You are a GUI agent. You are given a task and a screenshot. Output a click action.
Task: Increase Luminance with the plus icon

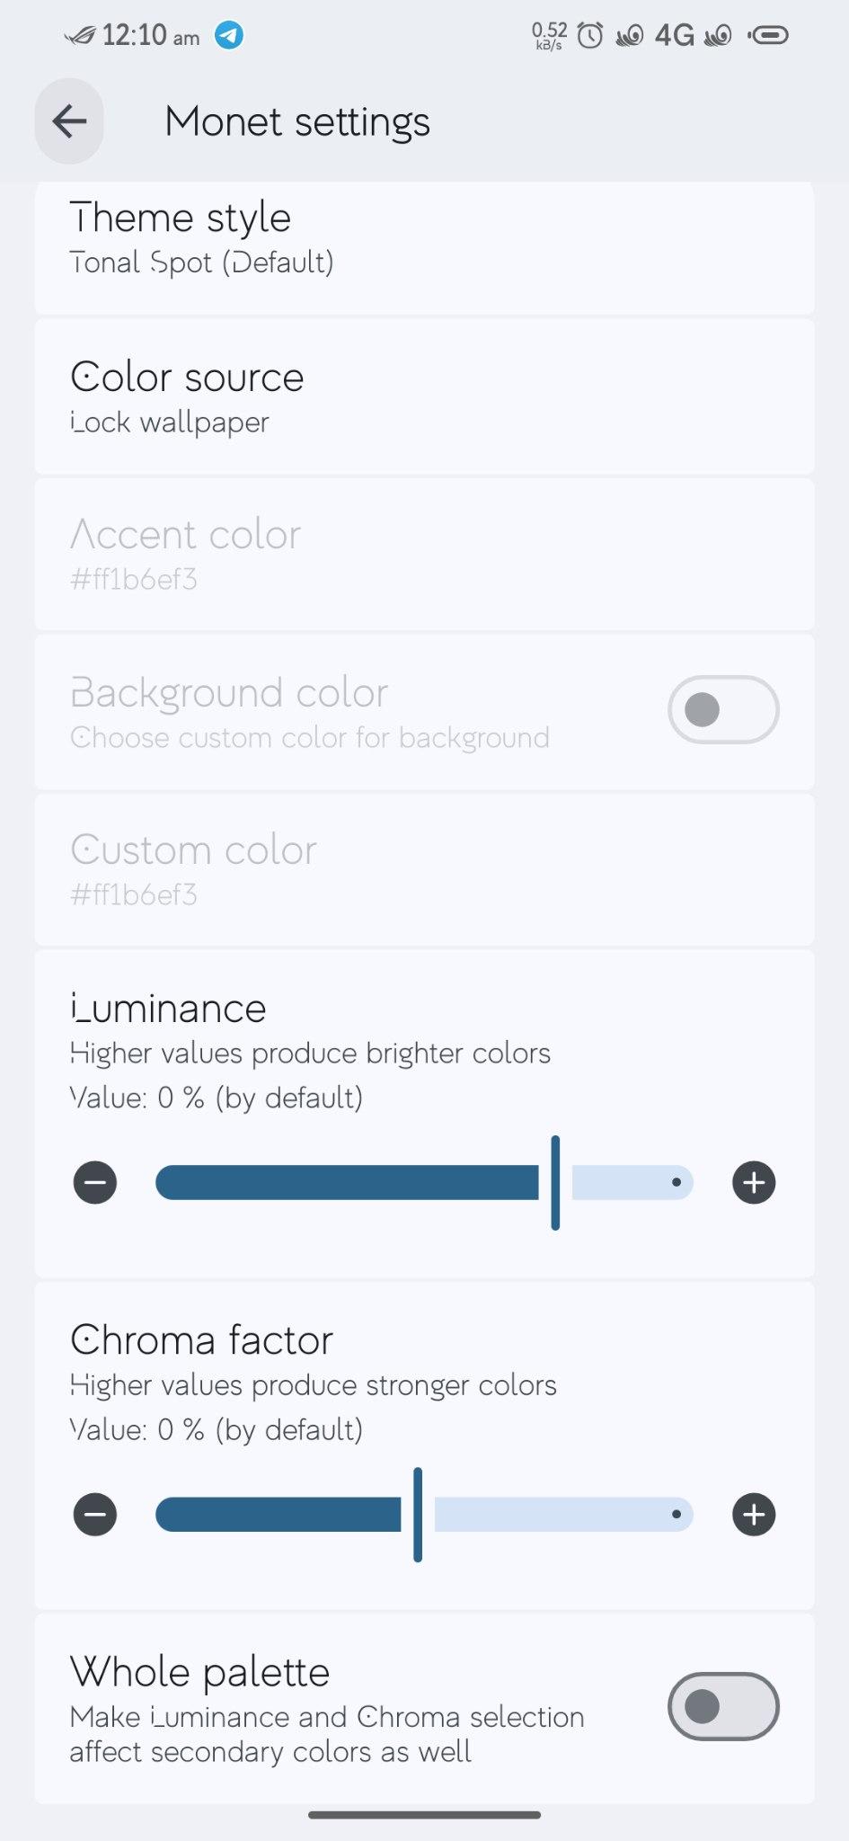754,1182
